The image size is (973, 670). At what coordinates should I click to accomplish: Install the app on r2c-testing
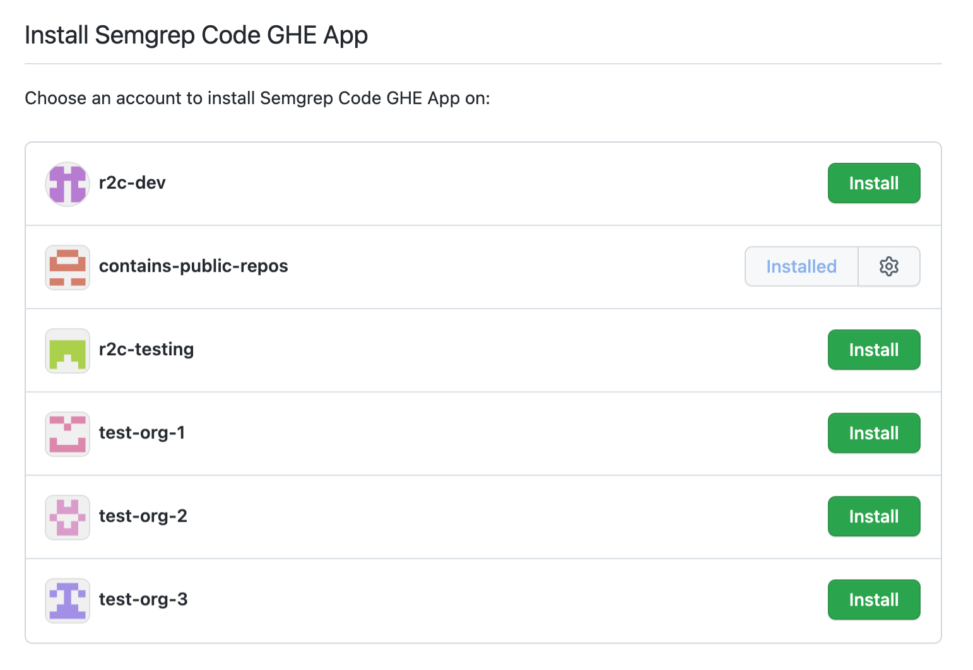(873, 350)
